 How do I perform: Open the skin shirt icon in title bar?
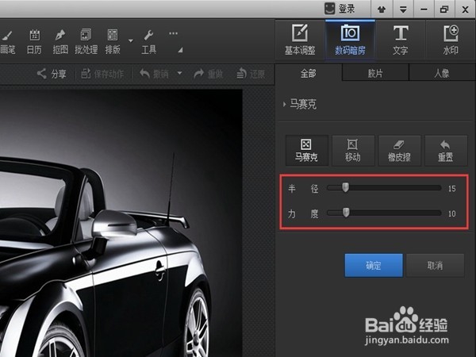[382, 10]
